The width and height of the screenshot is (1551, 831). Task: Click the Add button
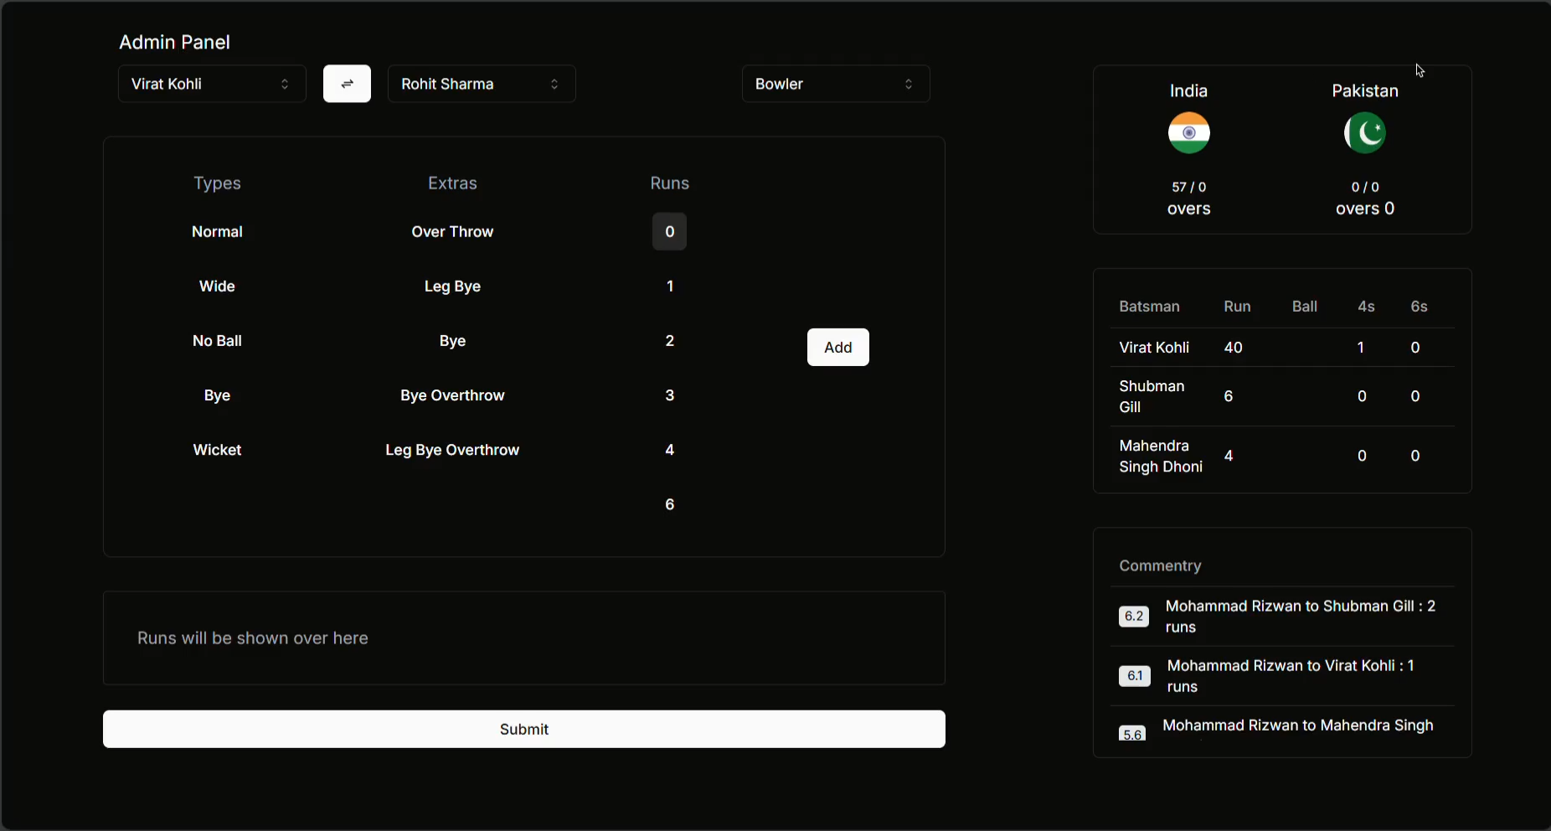point(837,348)
